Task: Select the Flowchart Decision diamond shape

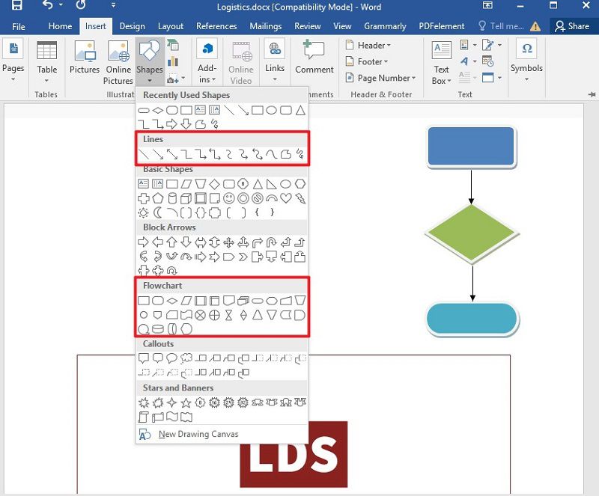Action: tap(172, 301)
